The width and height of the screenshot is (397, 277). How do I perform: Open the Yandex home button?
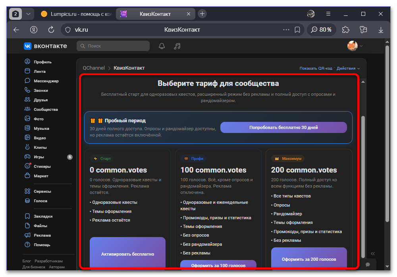pos(34,30)
